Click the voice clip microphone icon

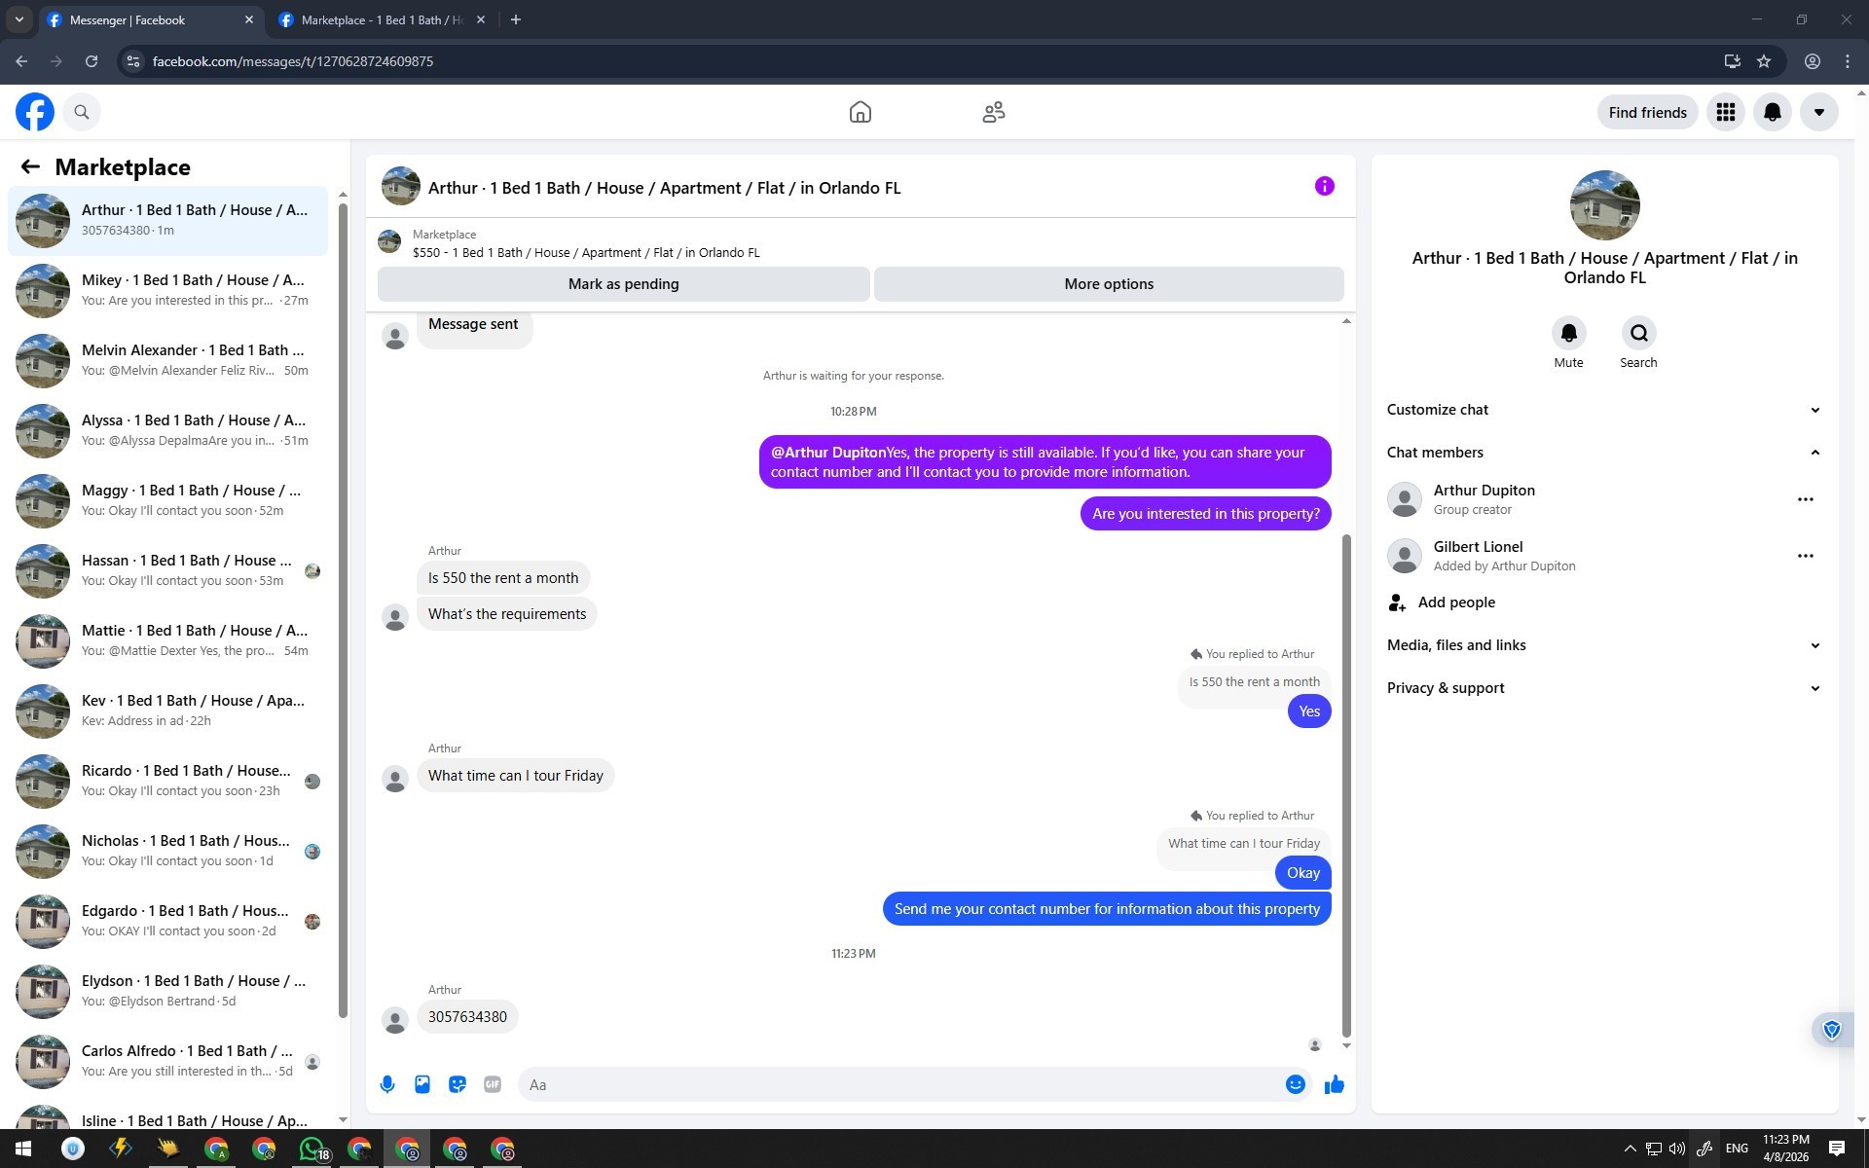pos(387,1084)
